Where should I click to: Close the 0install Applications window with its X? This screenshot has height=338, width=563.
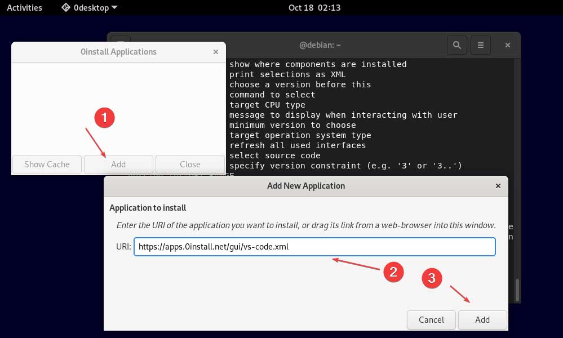(x=215, y=51)
